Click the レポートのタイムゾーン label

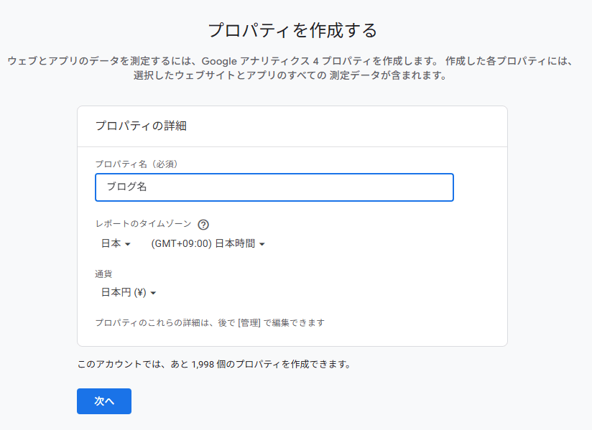click(x=144, y=224)
